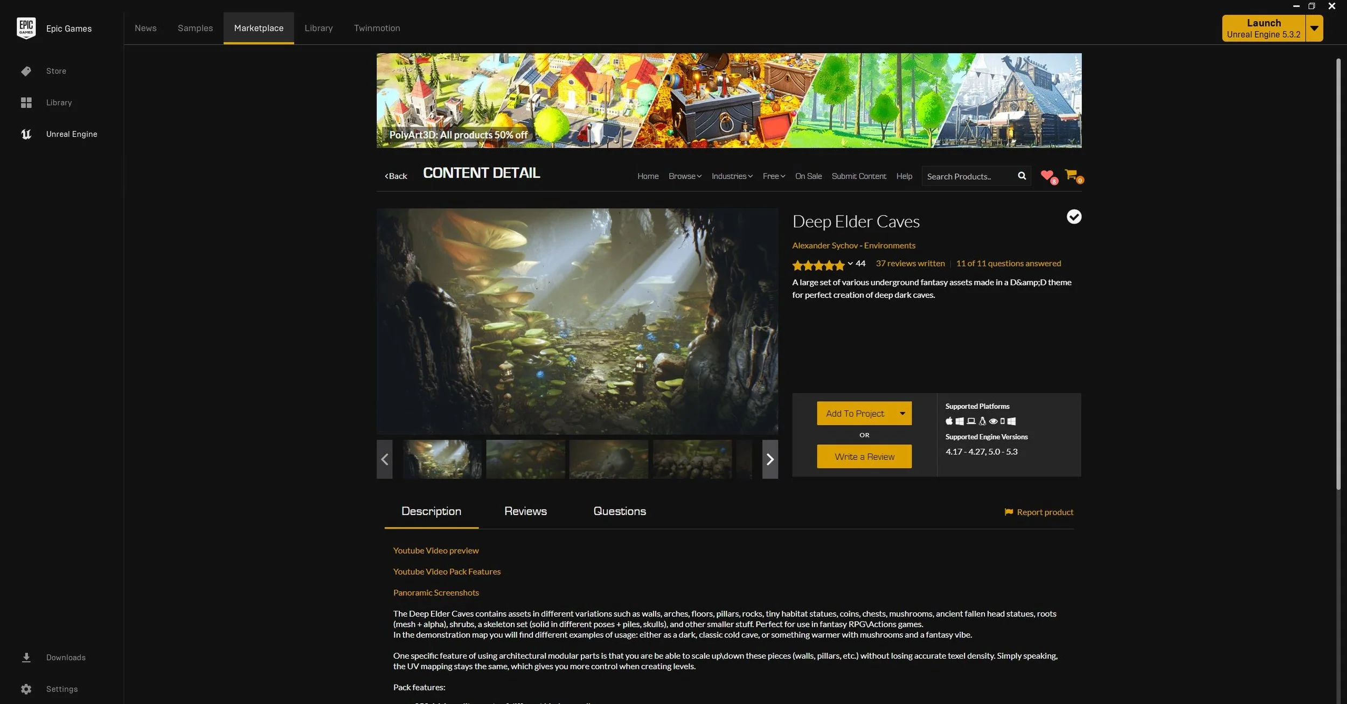Image resolution: width=1347 pixels, height=704 pixels.
Task: Expand the Launch engine version dropdown
Action: [1314, 28]
